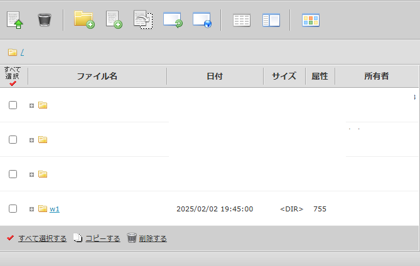Create a new folder with the folder-plus icon
The image size is (420, 266).
84,20
